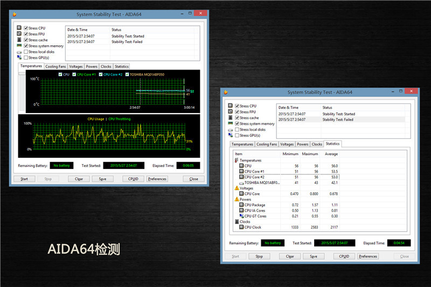The image size is (431, 287).
Task: Click the Clocks category icon in Statistics list
Action: 237,221
